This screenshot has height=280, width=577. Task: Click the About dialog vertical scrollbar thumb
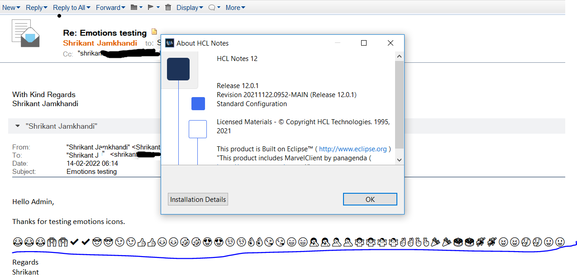[399, 104]
